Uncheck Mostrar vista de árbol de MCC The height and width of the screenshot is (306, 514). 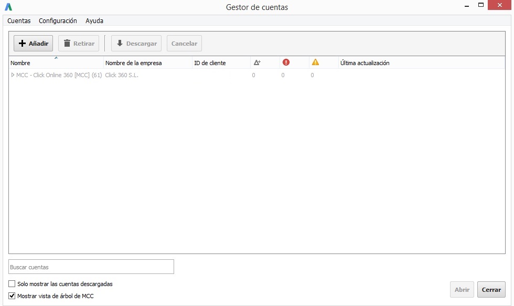tap(13, 296)
